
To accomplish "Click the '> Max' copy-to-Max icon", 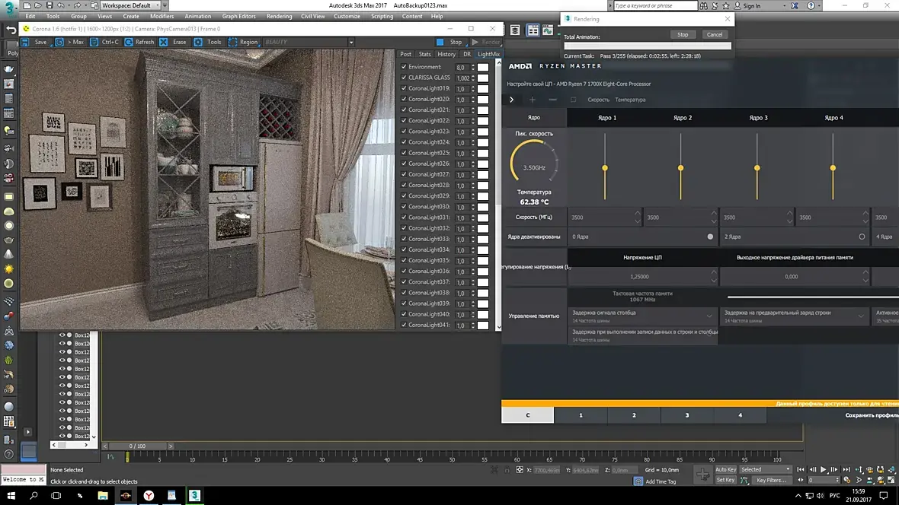I will pos(59,42).
